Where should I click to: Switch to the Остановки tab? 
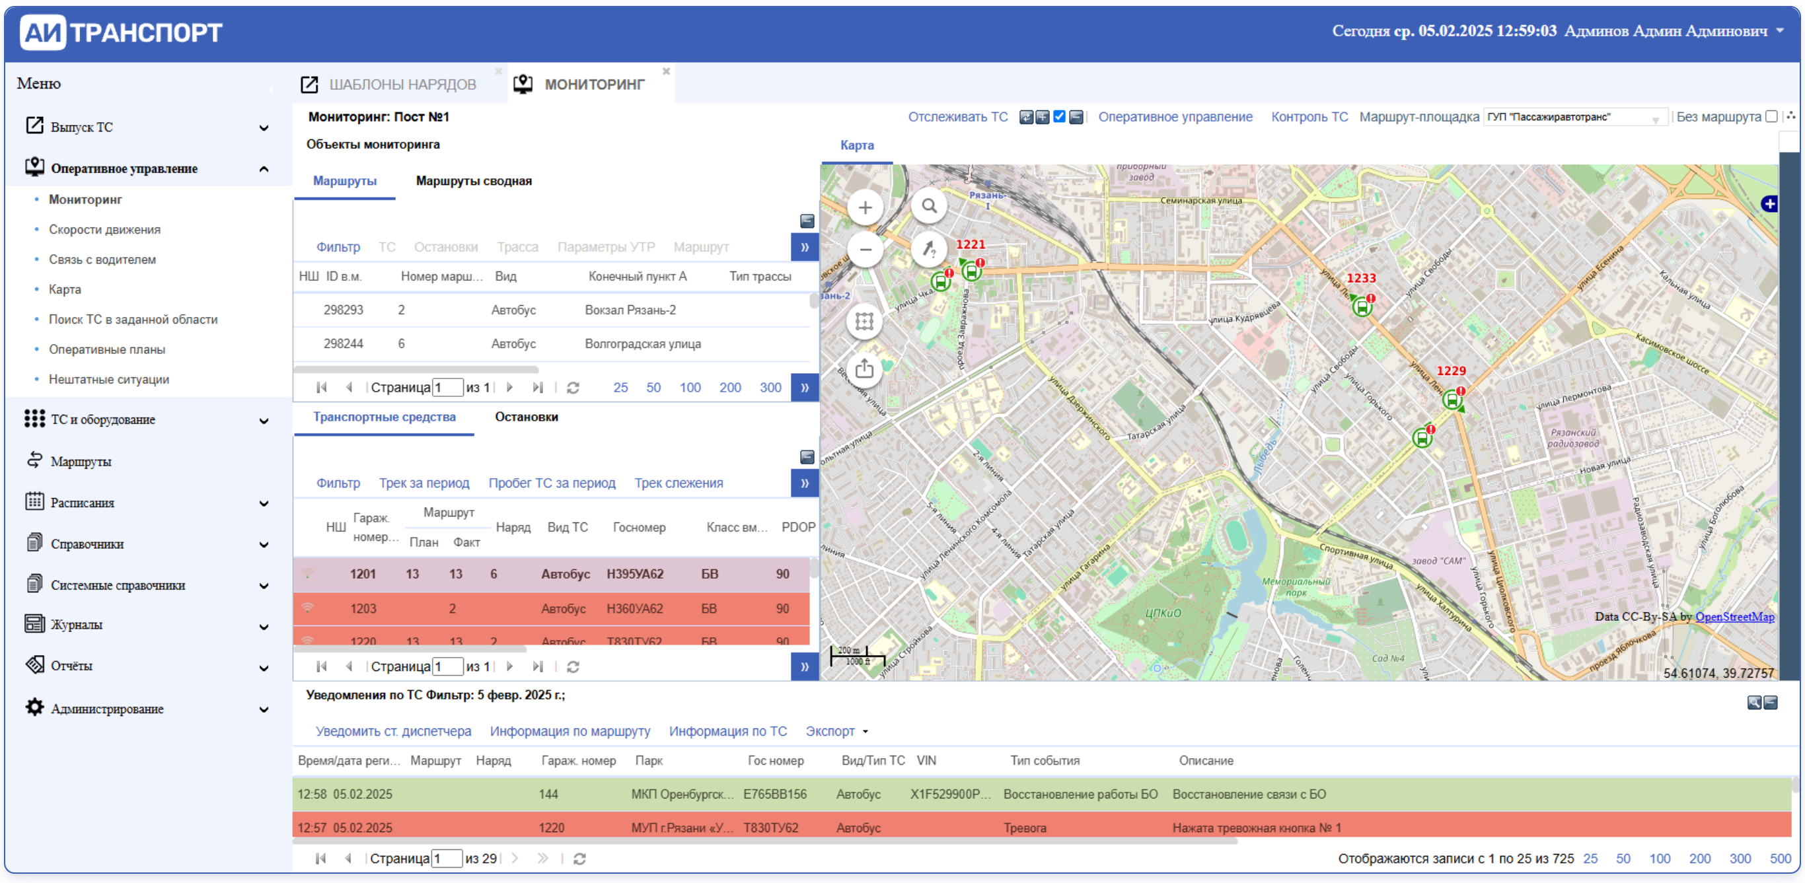pos(526,417)
